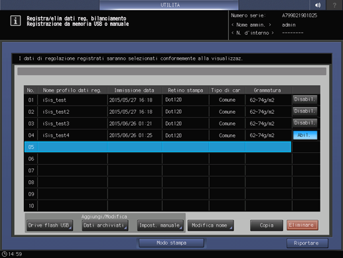Toggle Disabil. button for iSis_test2
Viewport: 343px width, 258px height.
pos(305,111)
